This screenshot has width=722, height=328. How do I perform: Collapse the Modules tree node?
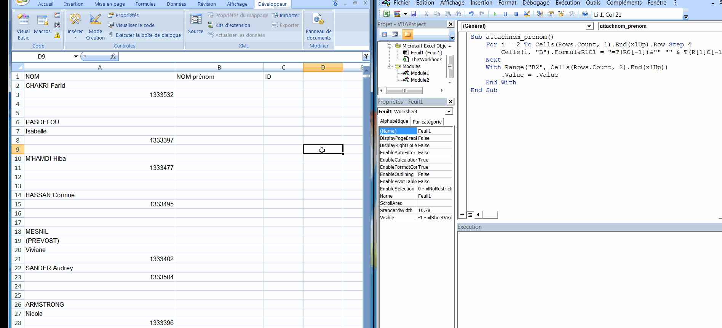389,67
